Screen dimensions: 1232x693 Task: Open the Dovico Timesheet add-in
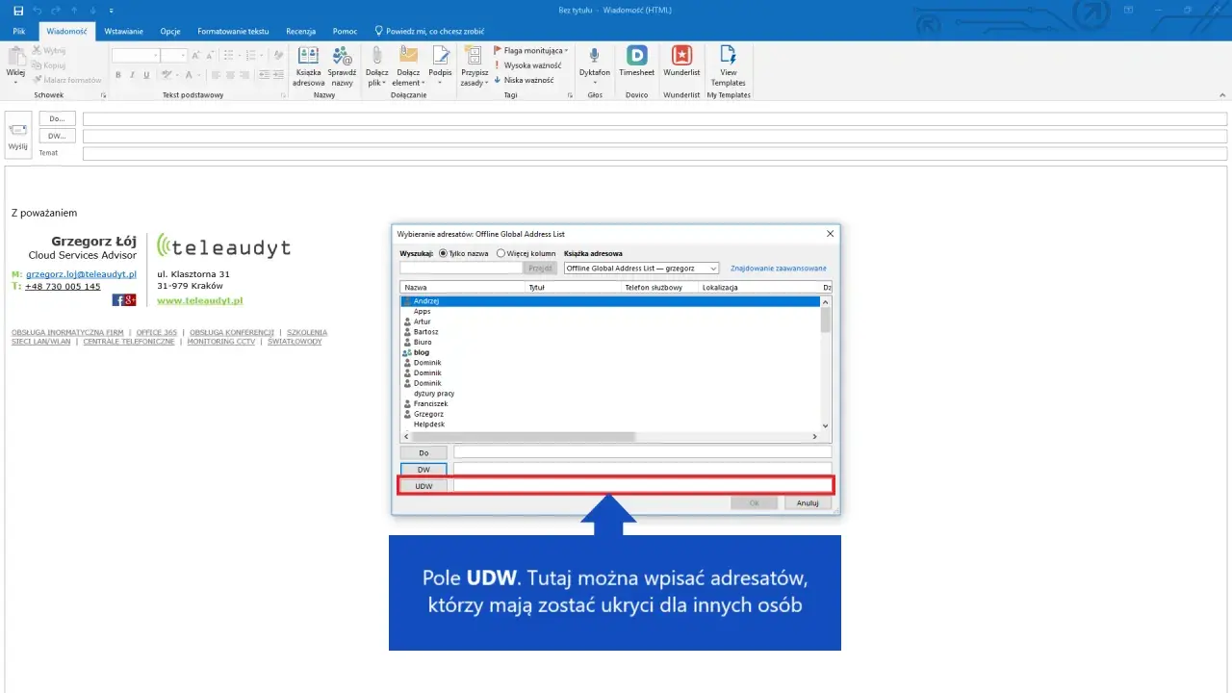pos(636,62)
